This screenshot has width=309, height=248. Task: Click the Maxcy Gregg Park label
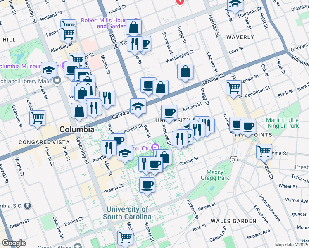[x=215, y=175]
